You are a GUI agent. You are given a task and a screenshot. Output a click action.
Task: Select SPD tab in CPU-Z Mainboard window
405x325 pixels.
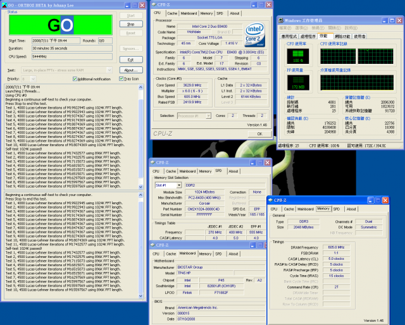(x=218, y=254)
